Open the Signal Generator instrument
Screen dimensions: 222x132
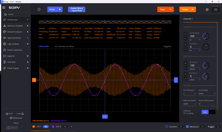tap(14, 38)
